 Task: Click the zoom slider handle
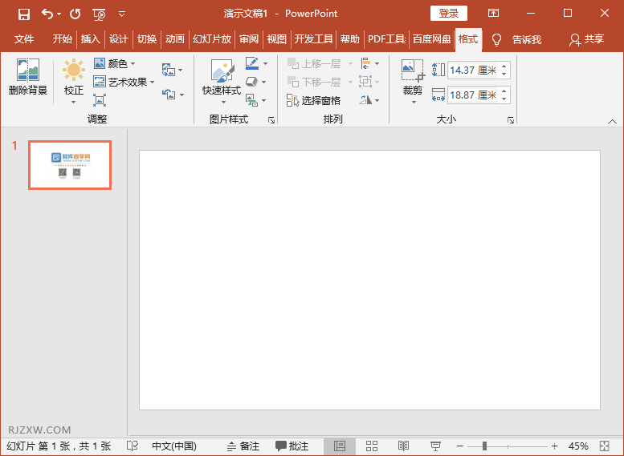(x=483, y=446)
